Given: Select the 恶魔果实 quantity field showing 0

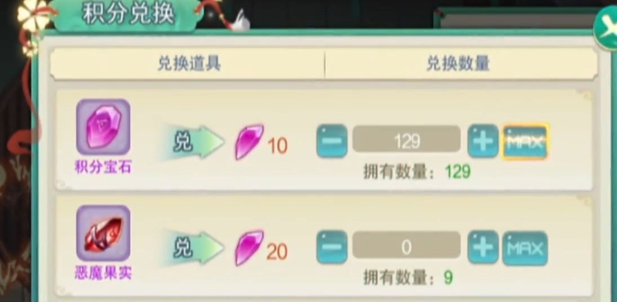Looking at the screenshot, I should click(406, 246).
